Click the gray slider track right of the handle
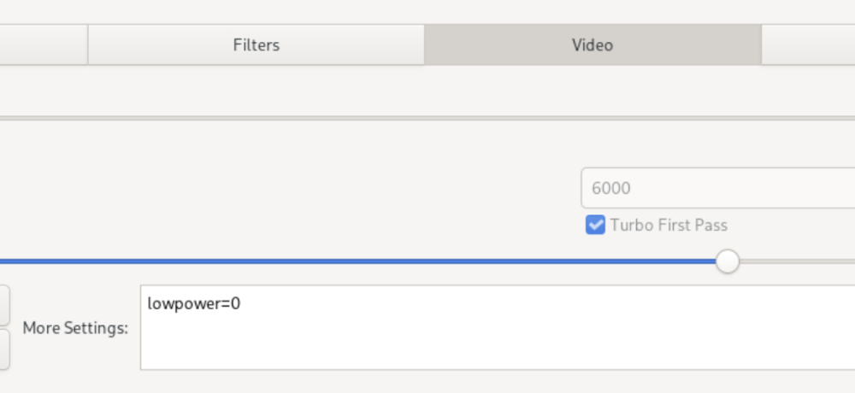This screenshot has width=855, height=393. (797, 261)
